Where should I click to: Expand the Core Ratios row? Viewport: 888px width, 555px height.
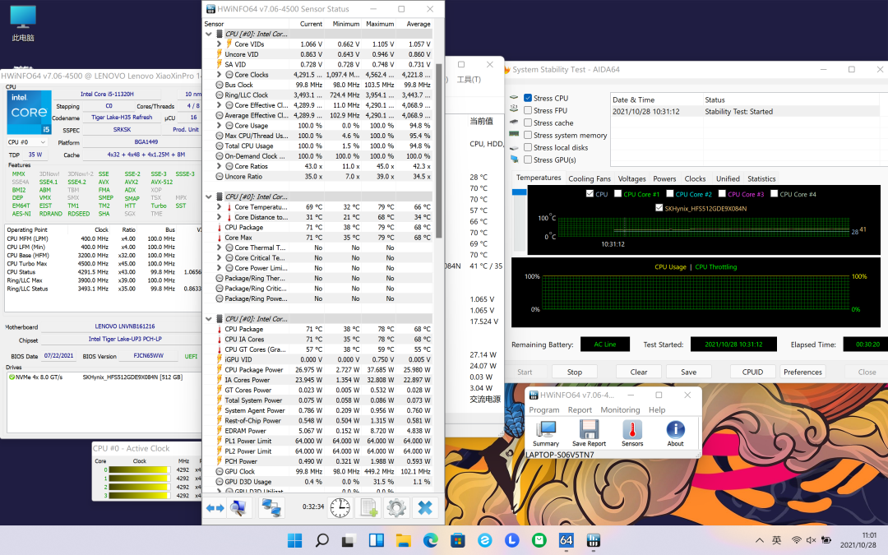pos(220,166)
